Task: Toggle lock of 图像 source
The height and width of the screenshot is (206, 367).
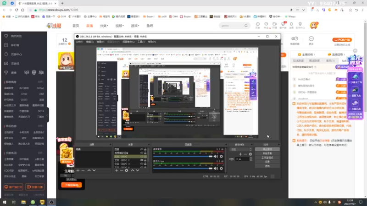Action: click(145, 149)
